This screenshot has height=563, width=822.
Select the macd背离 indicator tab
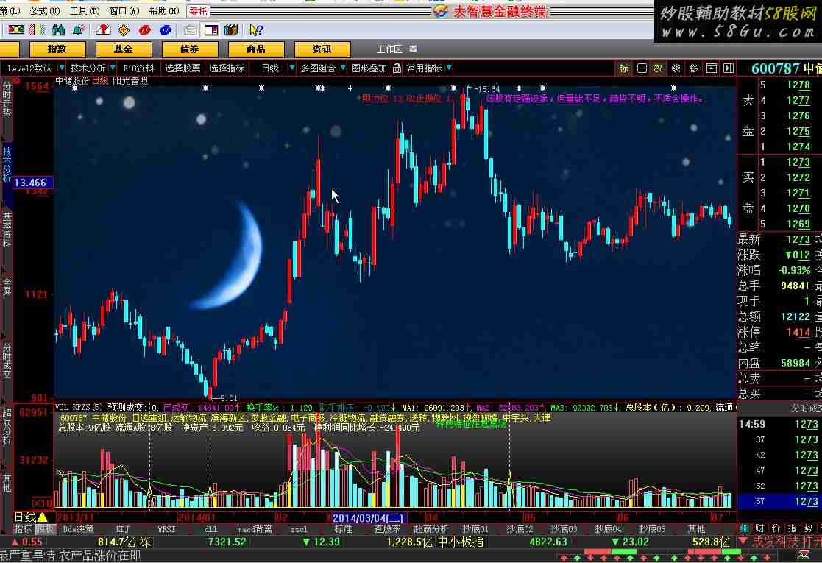tap(255, 529)
